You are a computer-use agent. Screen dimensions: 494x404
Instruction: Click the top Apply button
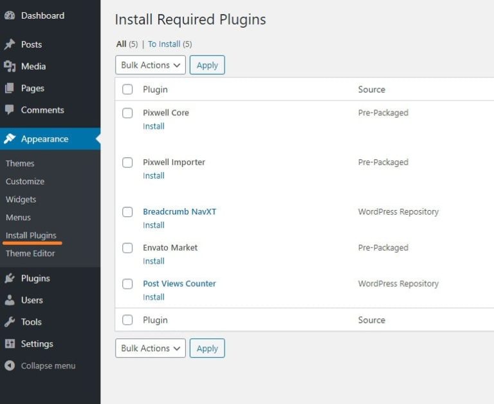[207, 65]
